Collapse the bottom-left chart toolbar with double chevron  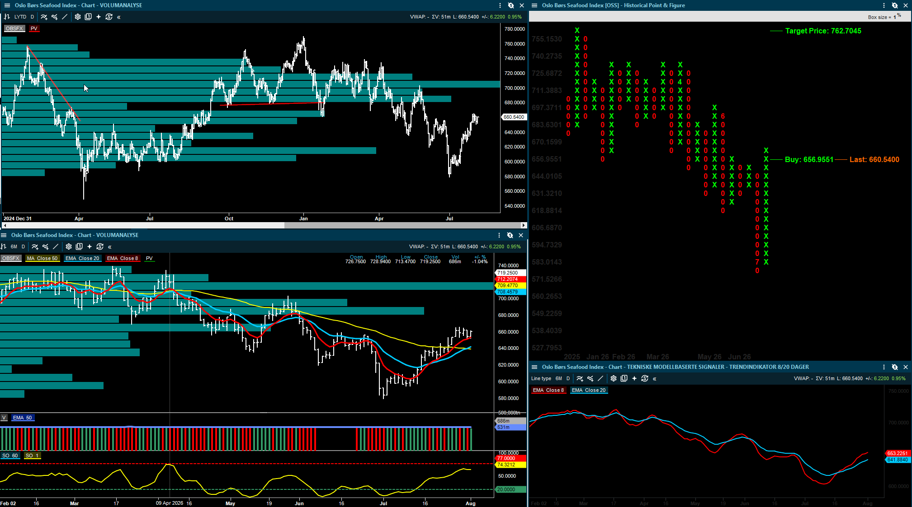tap(109, 247)
